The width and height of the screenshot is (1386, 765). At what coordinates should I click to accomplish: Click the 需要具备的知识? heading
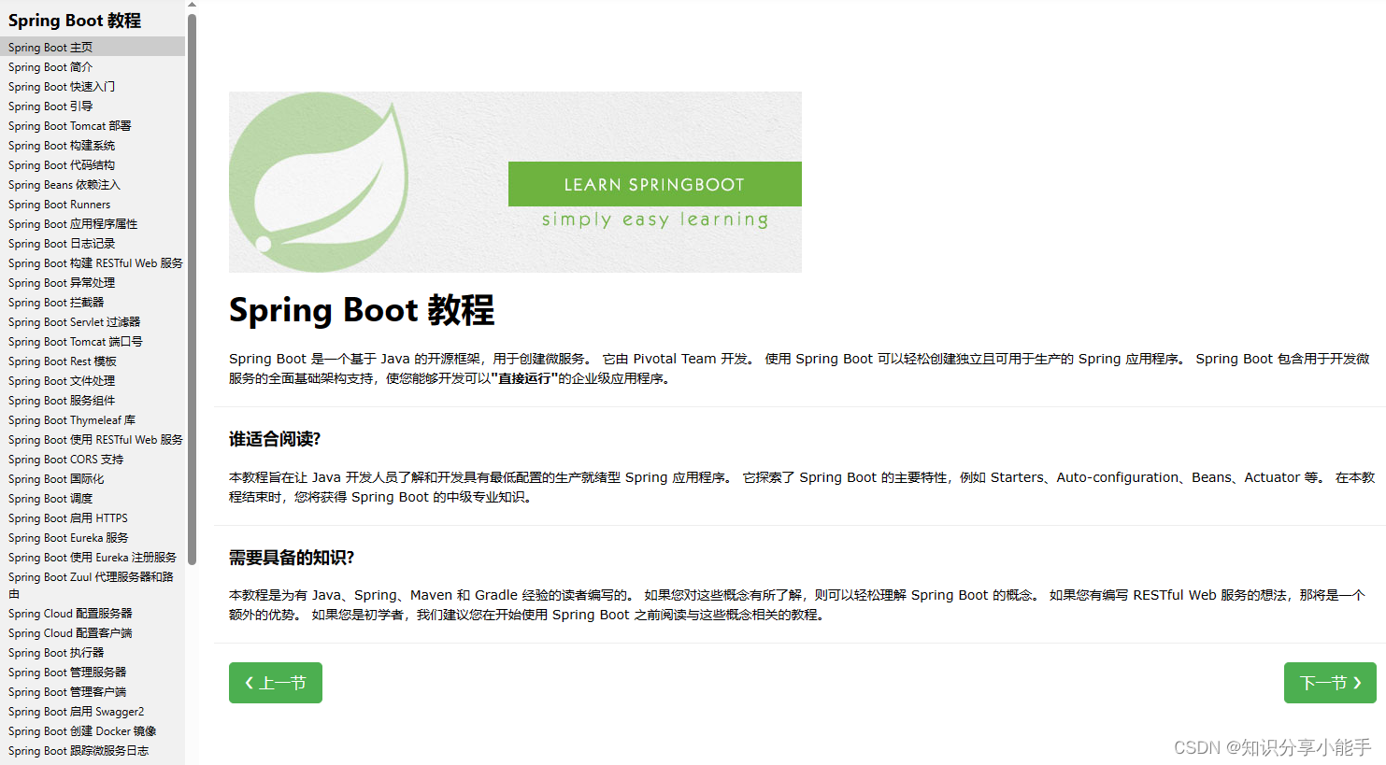pos(292,558)
